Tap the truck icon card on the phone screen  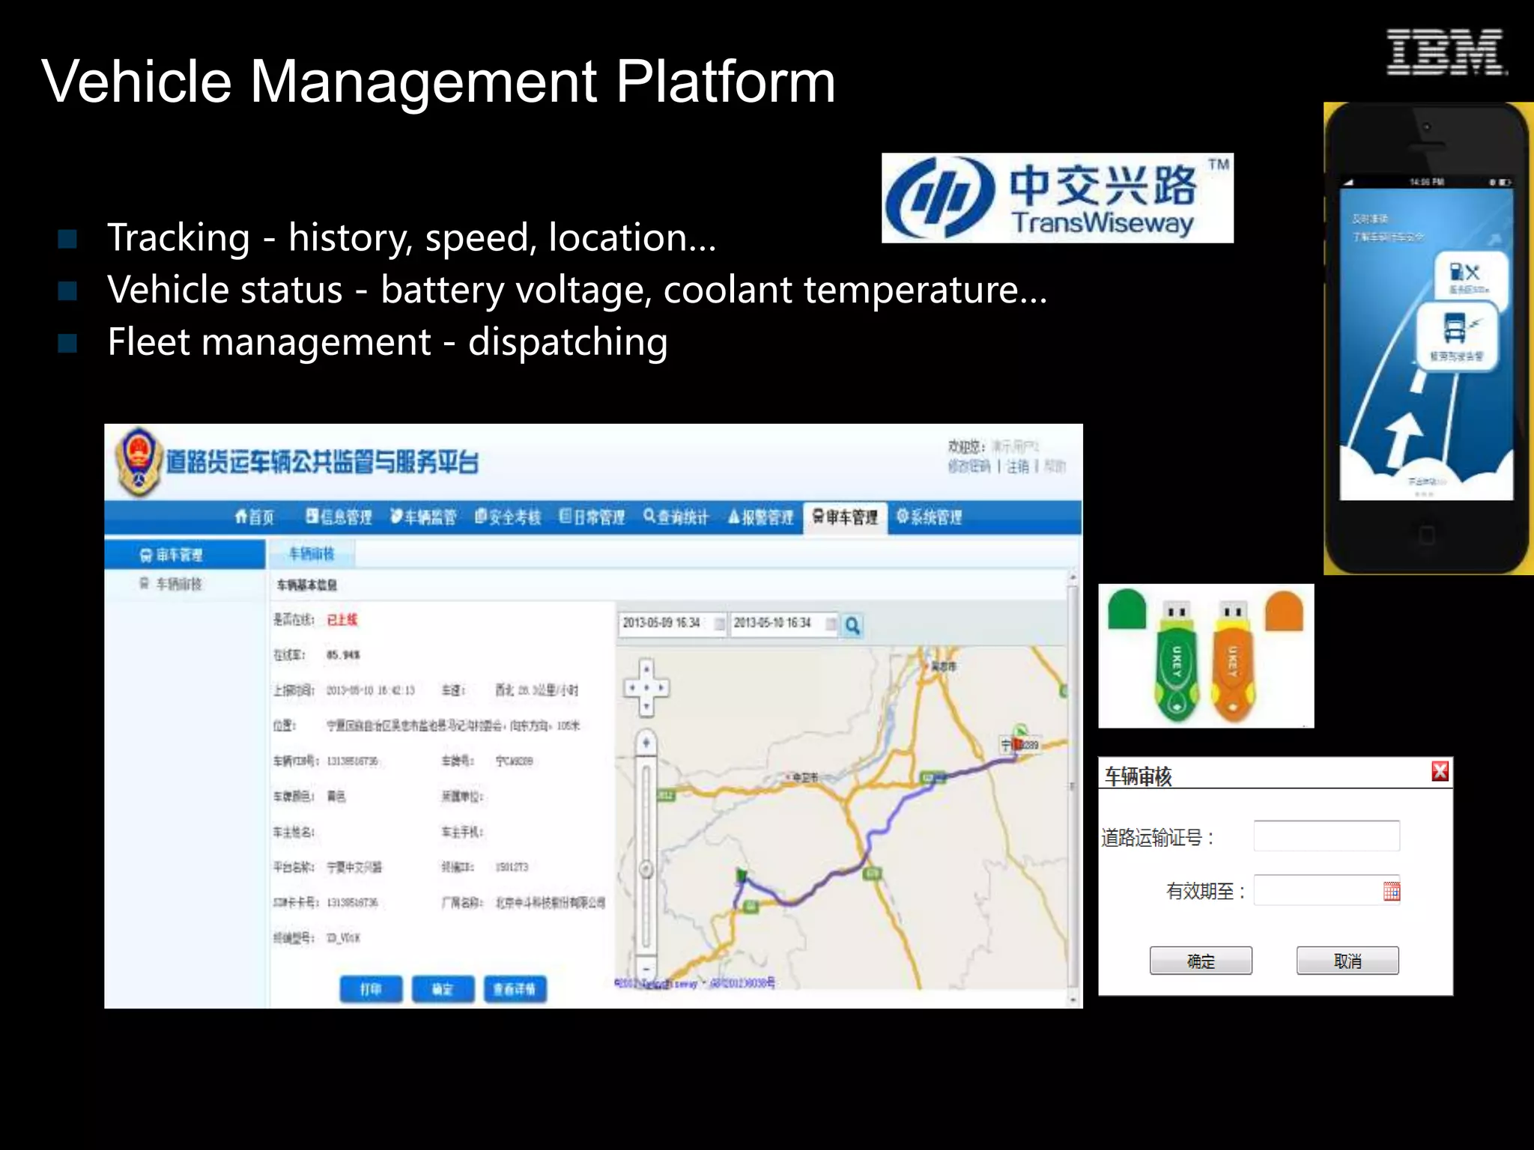(1456, 336)
